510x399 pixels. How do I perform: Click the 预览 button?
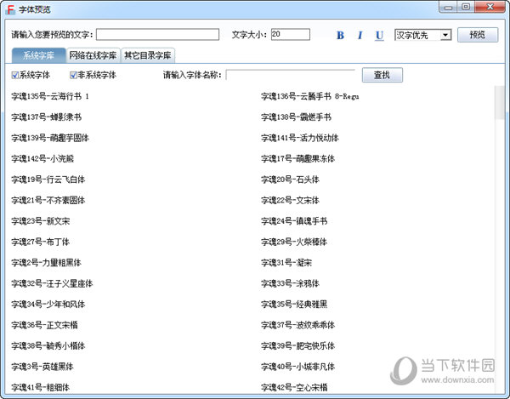pyautogui.click(x=478, y=35)
